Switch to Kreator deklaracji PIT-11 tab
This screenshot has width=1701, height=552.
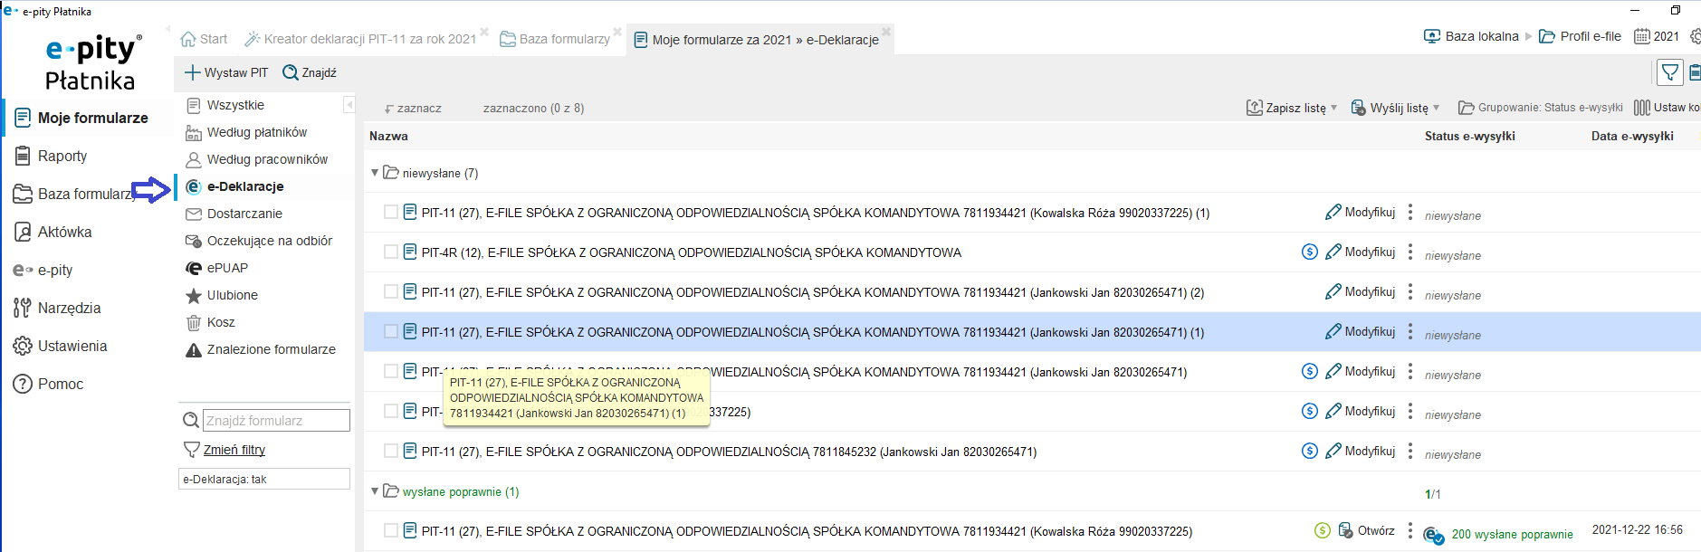(x=360, y=39)
